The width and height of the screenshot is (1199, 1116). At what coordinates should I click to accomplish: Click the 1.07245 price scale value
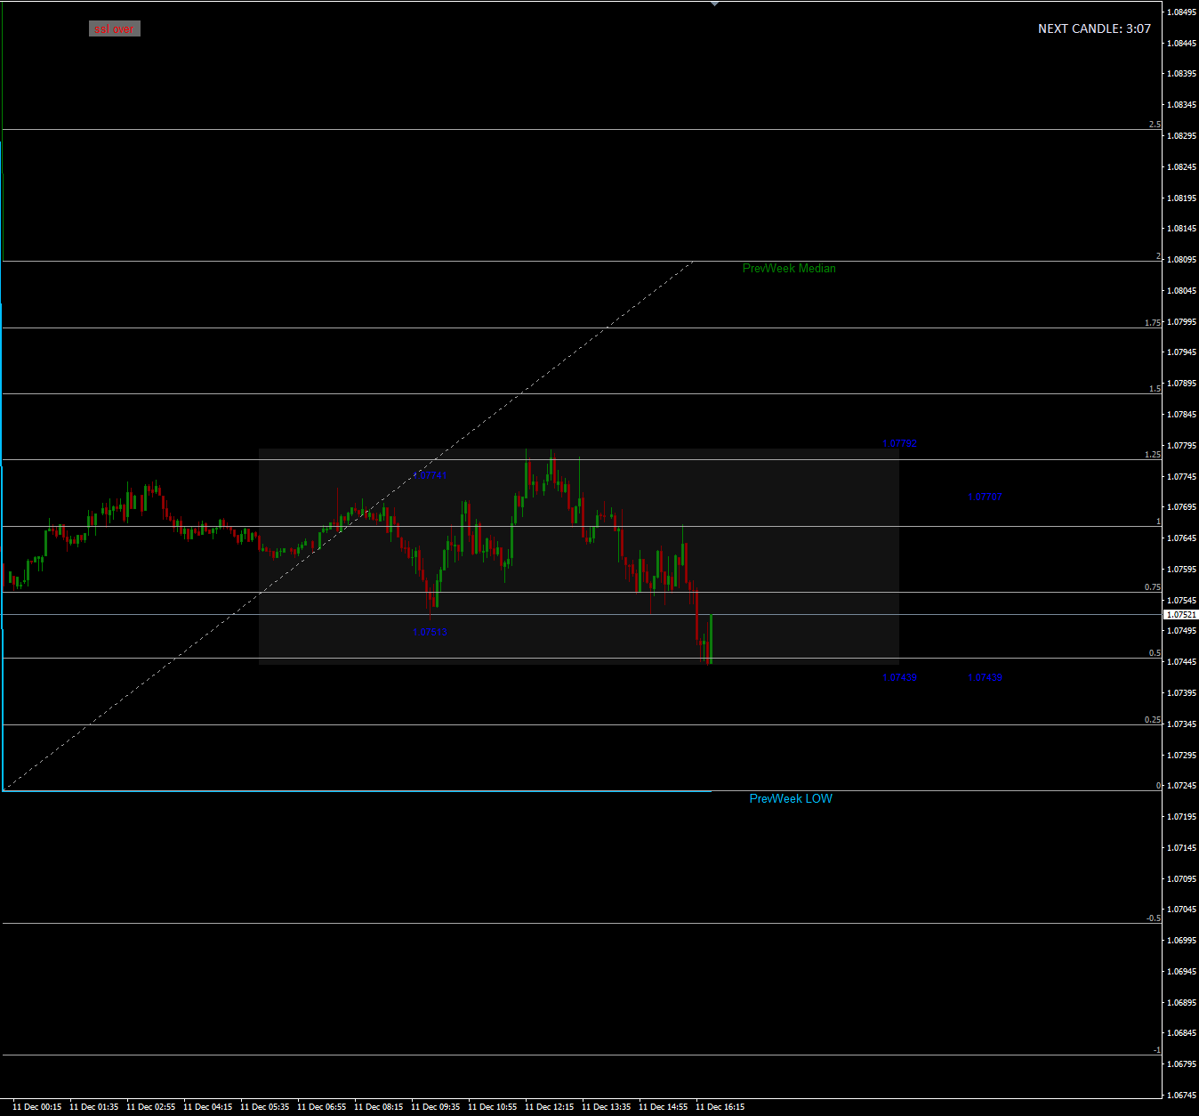(x=1180, y=786)
